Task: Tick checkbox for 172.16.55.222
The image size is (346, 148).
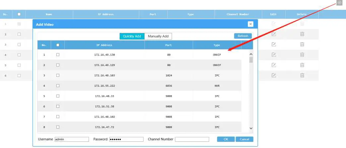Action: 58,86
